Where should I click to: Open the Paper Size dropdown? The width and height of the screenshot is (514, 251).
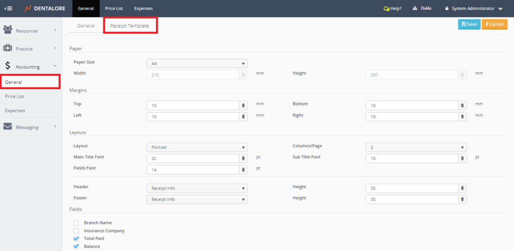click(x=197, y=64)
